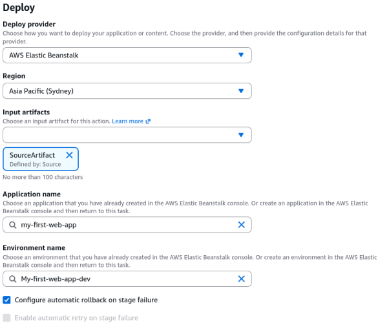Click the Region dropdown arrow icon
This screenshot has height=323, width=378.
click(x=241, y=91)
